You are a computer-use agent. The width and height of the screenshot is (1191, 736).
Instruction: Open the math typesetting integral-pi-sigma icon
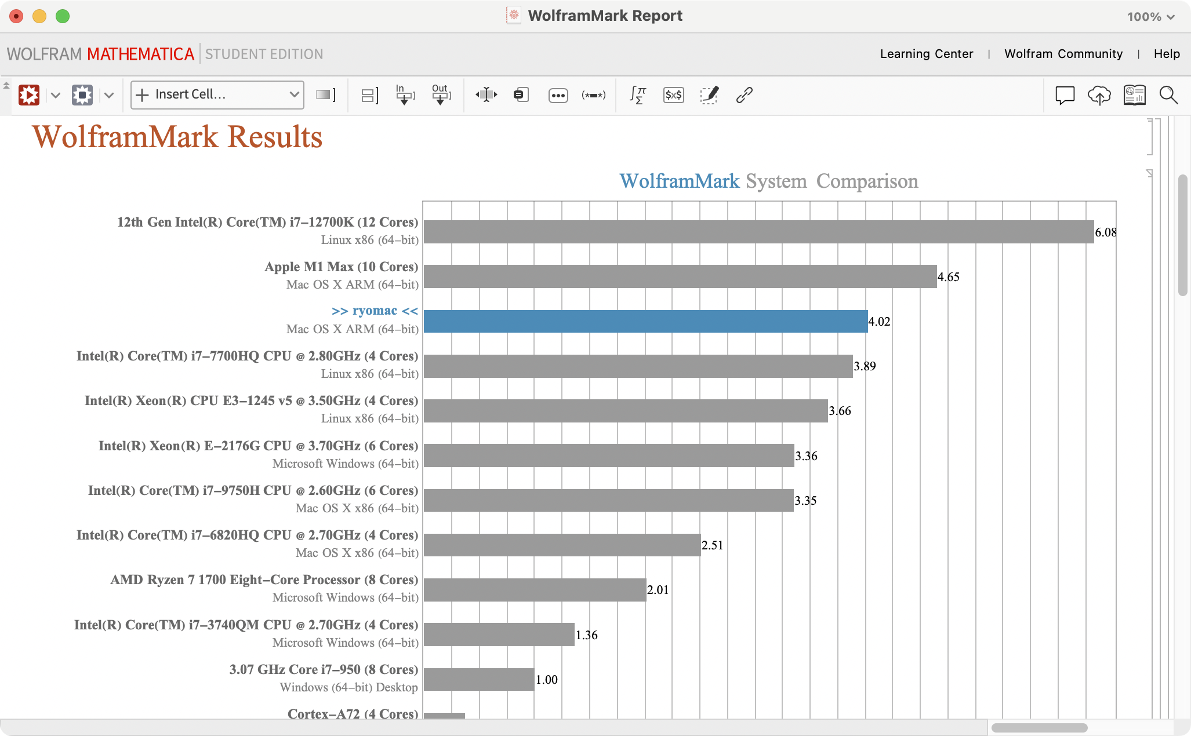638,94
